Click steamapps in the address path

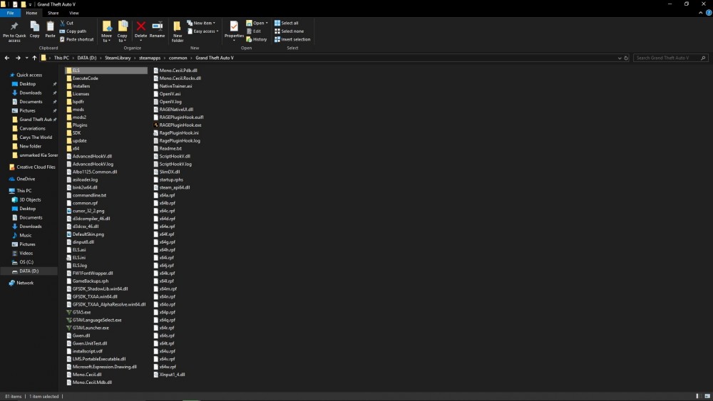tap(150, 58)
